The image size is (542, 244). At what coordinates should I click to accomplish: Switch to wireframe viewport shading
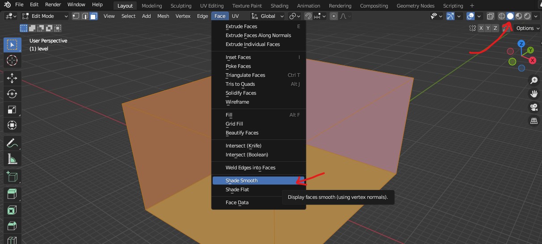[502, 16]
